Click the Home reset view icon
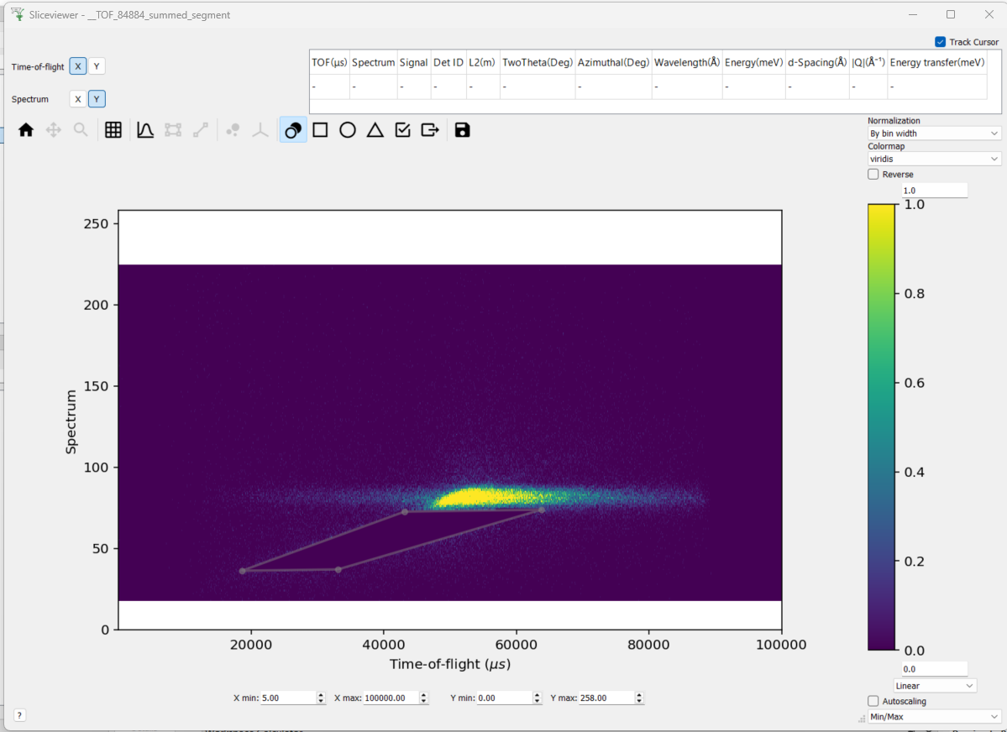Image resolution: width=1007 pixels, height=732 pixels. [26, 130]
